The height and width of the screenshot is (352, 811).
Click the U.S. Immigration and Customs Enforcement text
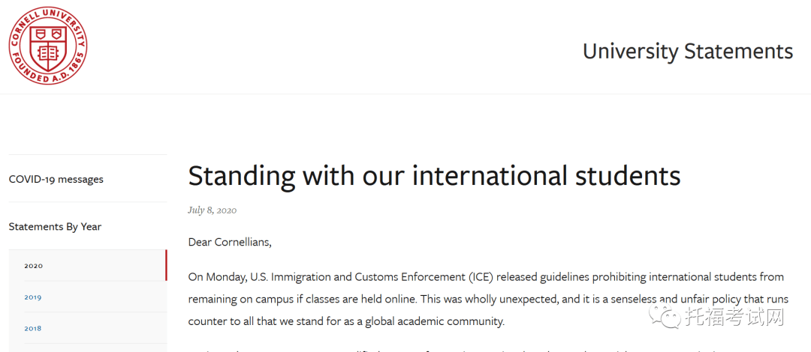coord(358,277)
